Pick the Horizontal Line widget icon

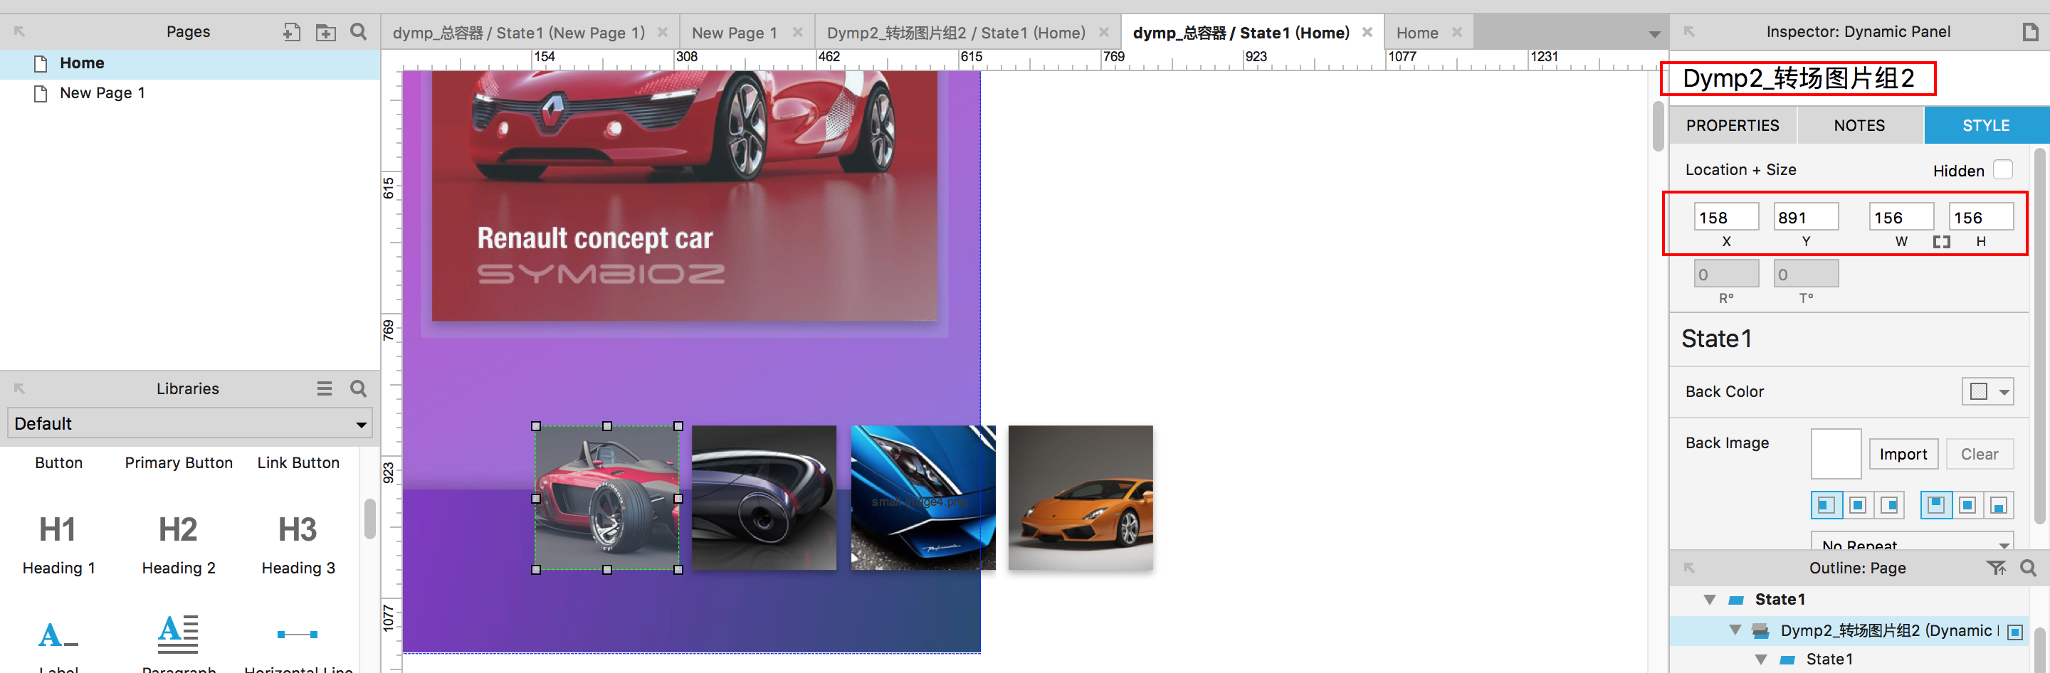click(298, 634)
